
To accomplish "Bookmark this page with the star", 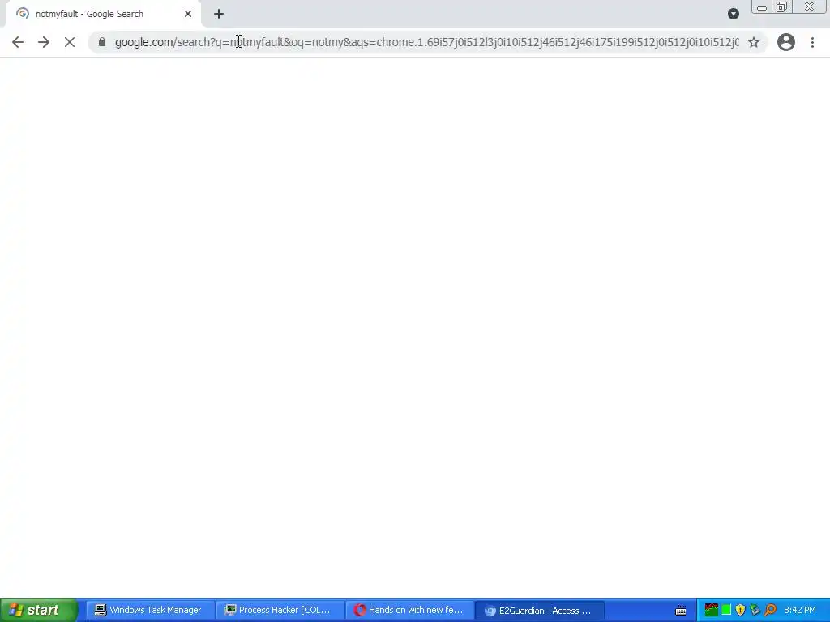I will click(x=754, y=42).
